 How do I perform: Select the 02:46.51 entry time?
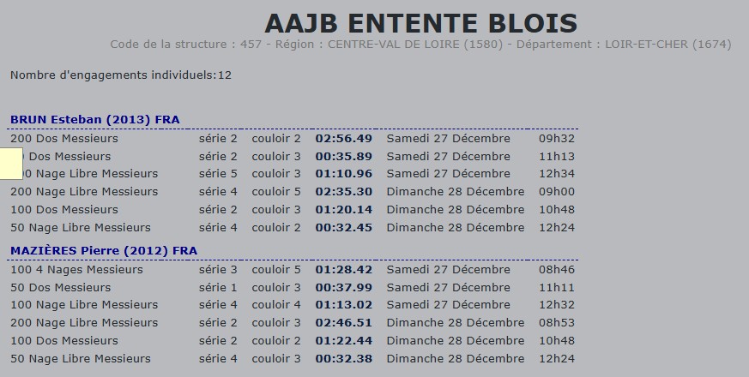click(x=343, y=323)
